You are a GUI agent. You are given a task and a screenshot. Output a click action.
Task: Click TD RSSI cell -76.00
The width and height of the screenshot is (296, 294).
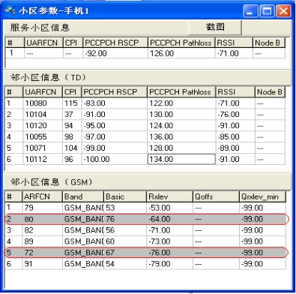[x=235, y=114]
